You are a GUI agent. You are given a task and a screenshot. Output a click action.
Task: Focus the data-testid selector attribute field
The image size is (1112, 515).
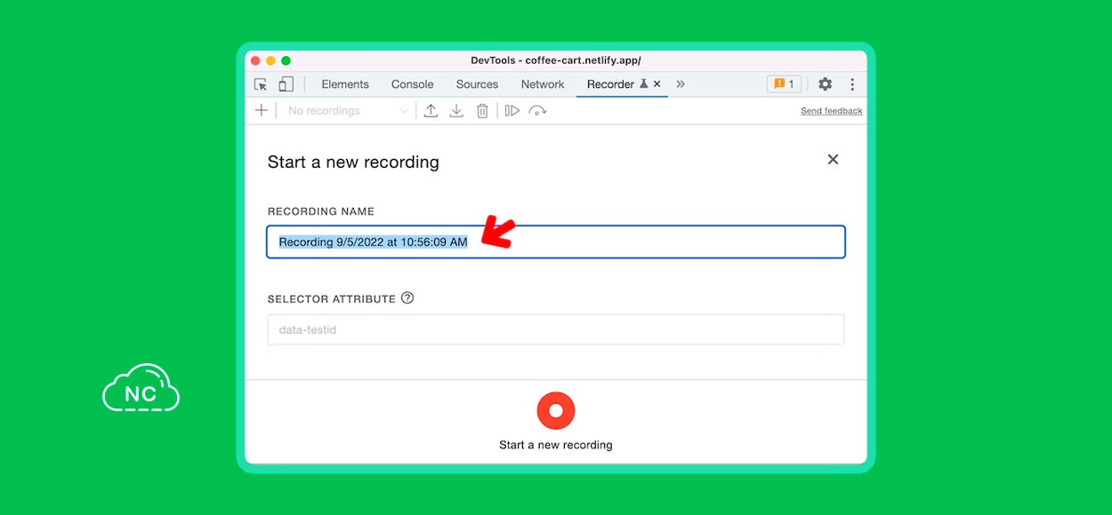pos(556,329)
